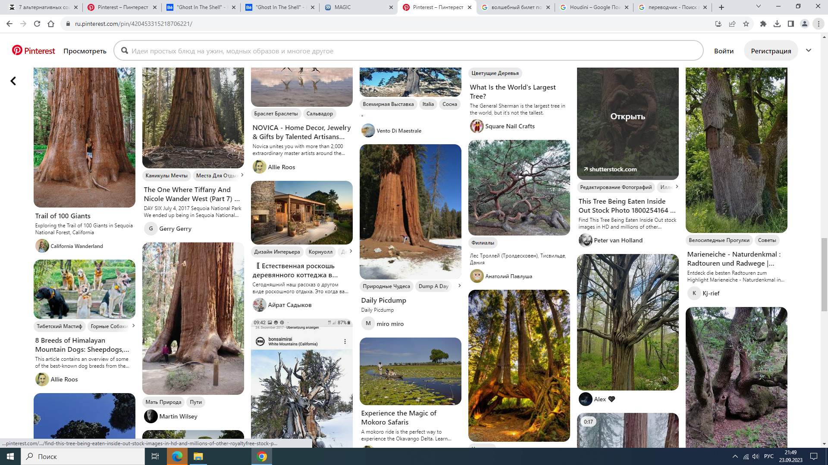Screen dimensions: 828x465
Task: Click the browser home icon
Action: 51,24
